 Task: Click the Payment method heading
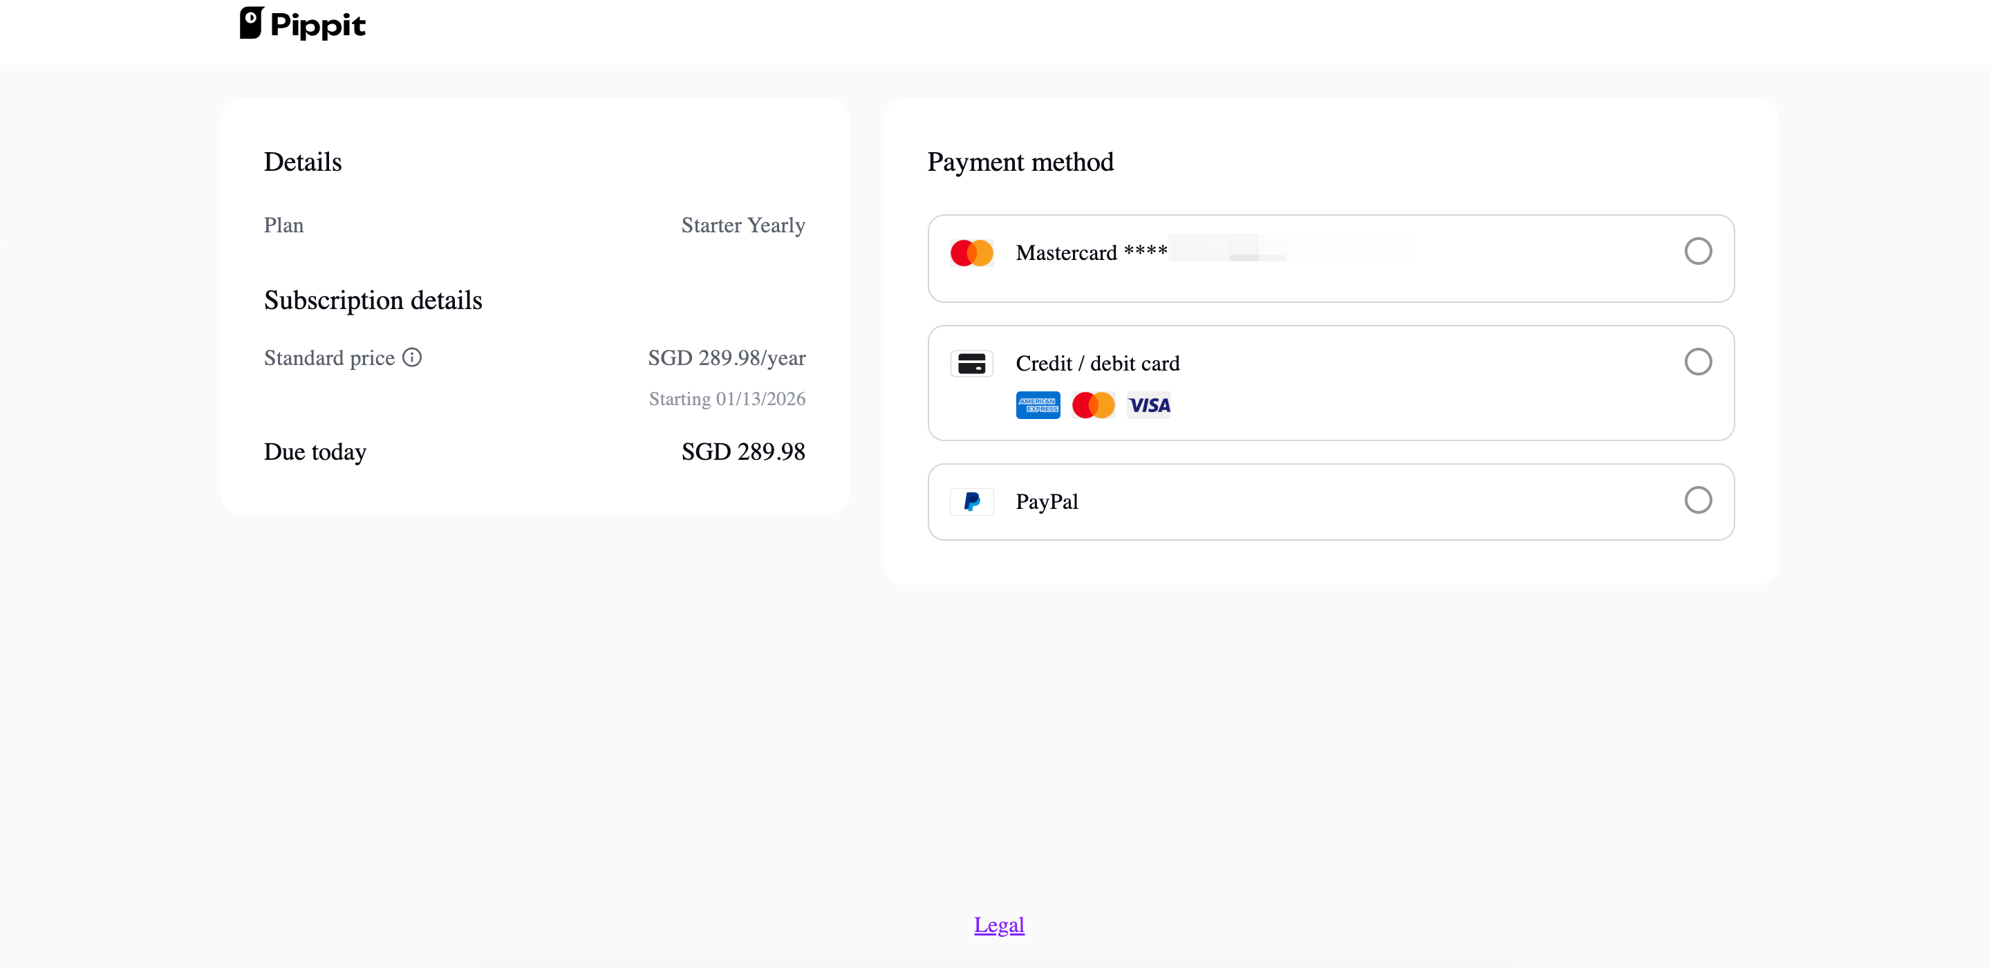[1020, 162]
